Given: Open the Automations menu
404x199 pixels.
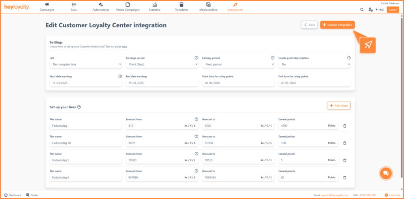Looking at the screenshot, I should click(101, 7).
